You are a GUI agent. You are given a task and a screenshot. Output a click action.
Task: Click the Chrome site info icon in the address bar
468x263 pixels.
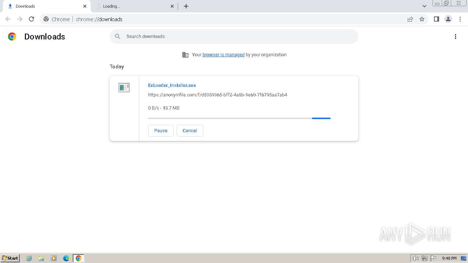coord(46,19)
